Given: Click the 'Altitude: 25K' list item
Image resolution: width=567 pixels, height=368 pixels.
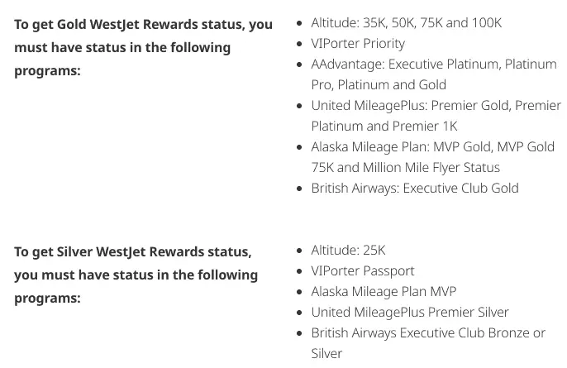Looking at the screenshot, I should click(348, 251).
